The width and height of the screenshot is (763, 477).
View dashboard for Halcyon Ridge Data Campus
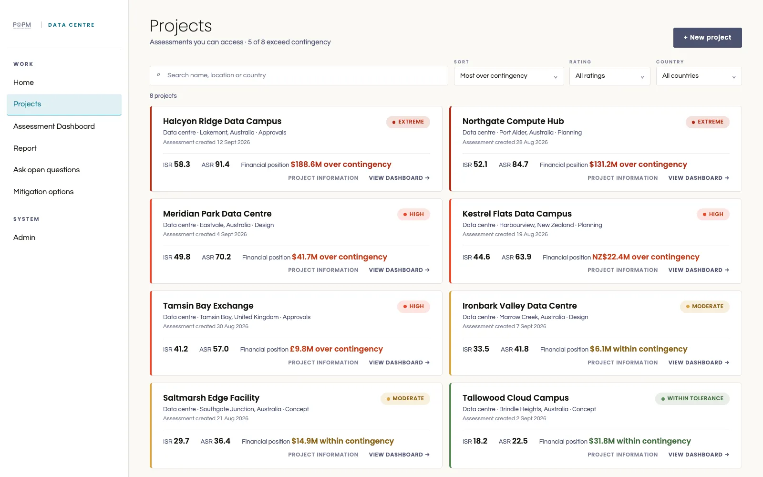click(399, 178)
